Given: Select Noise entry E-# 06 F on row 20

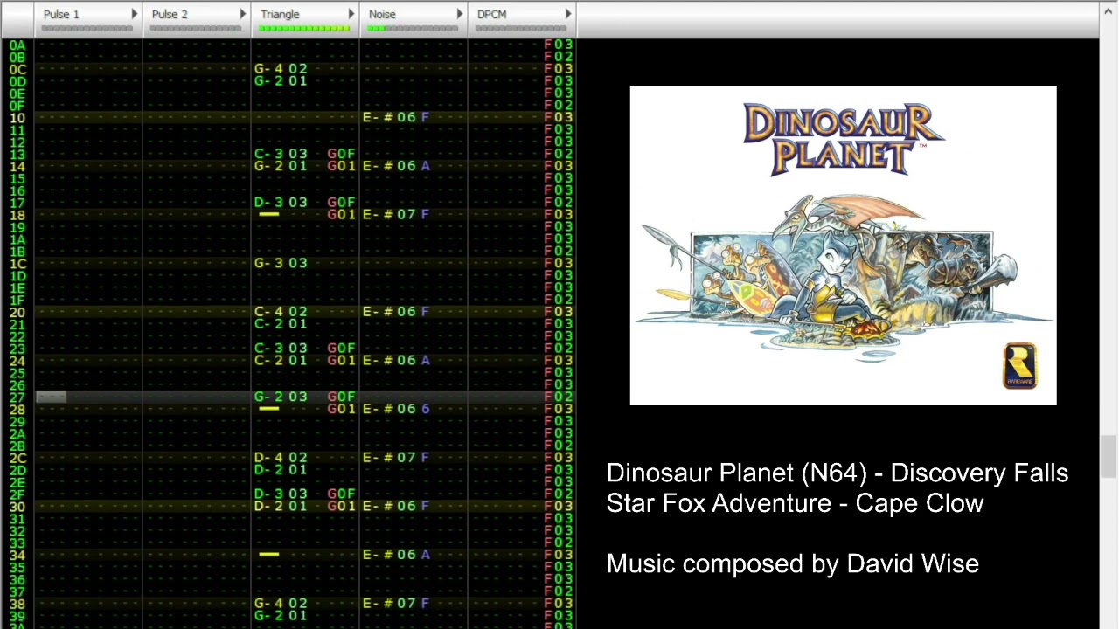Looking at the screenshot, I should pos(396,312).
